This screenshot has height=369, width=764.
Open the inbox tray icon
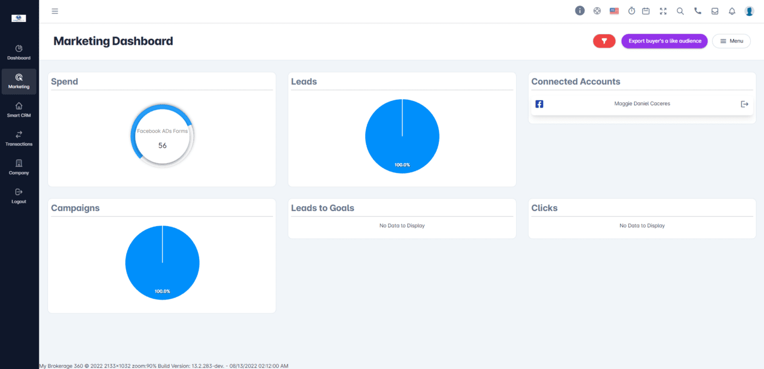(715, 11)
